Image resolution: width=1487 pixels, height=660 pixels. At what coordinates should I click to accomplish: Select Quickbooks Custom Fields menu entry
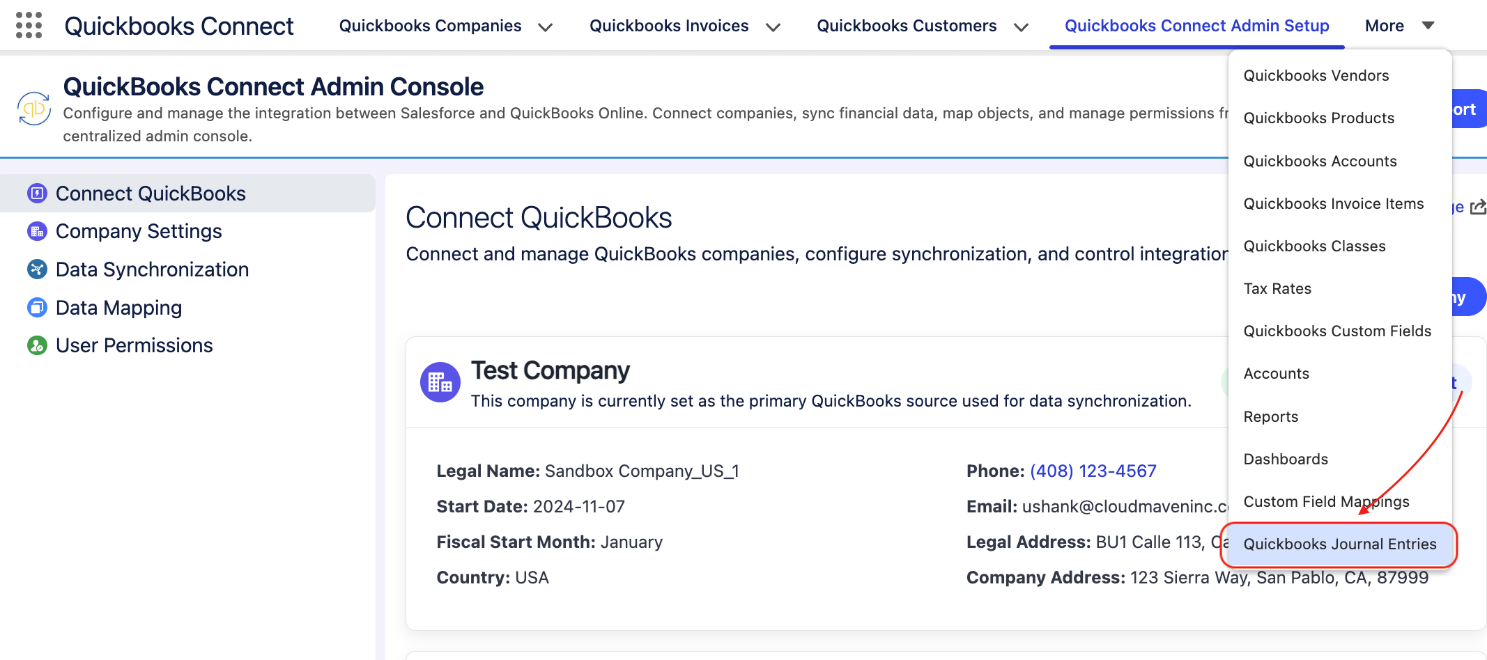pos(1340,331)
